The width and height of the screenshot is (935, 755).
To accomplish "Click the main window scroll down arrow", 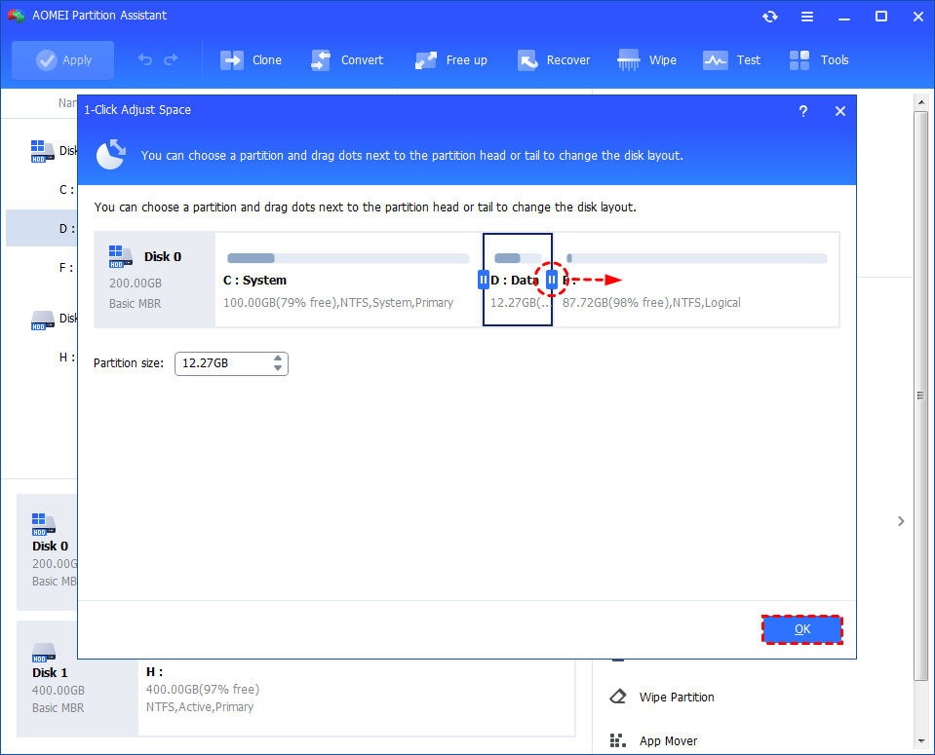I will (x=921, y=741).
